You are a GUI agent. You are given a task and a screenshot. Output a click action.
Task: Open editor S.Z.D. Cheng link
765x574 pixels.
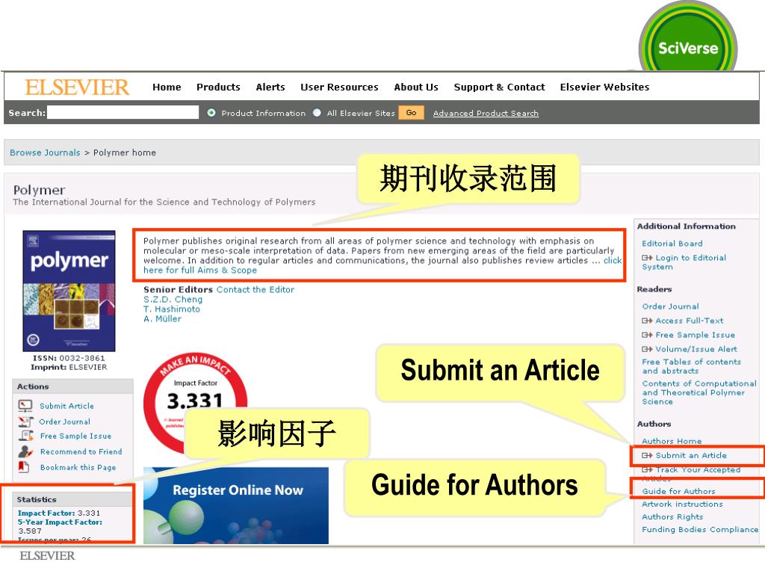pyautogui.click(x=173, y=299)
